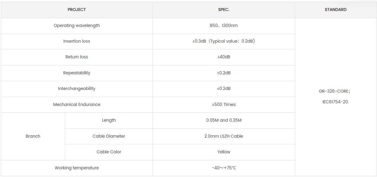
Task: Click the PROJECT column header
Action: point(77,10)
